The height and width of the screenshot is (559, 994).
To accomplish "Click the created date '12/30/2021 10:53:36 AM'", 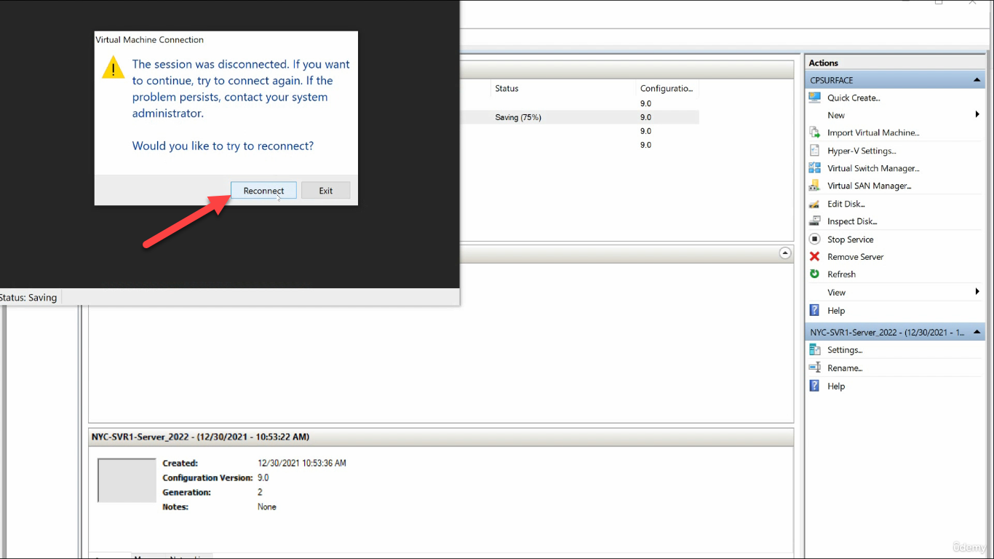I will (x=302, y=463).
